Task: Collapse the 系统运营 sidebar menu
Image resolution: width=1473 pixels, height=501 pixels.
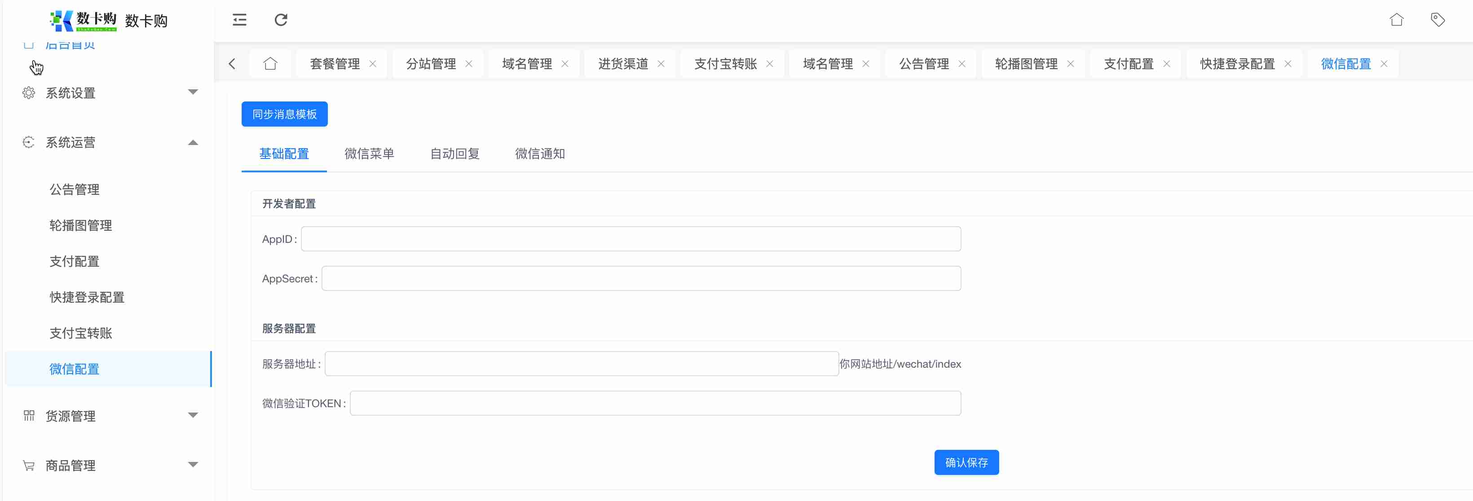Action: tap(109, 142)
